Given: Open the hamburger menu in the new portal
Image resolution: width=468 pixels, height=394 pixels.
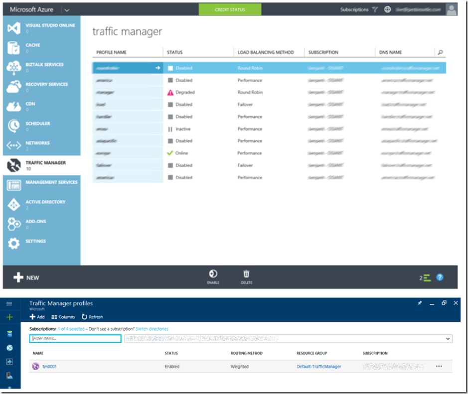Looking at the screenshot, I should (x=9, y=304).
